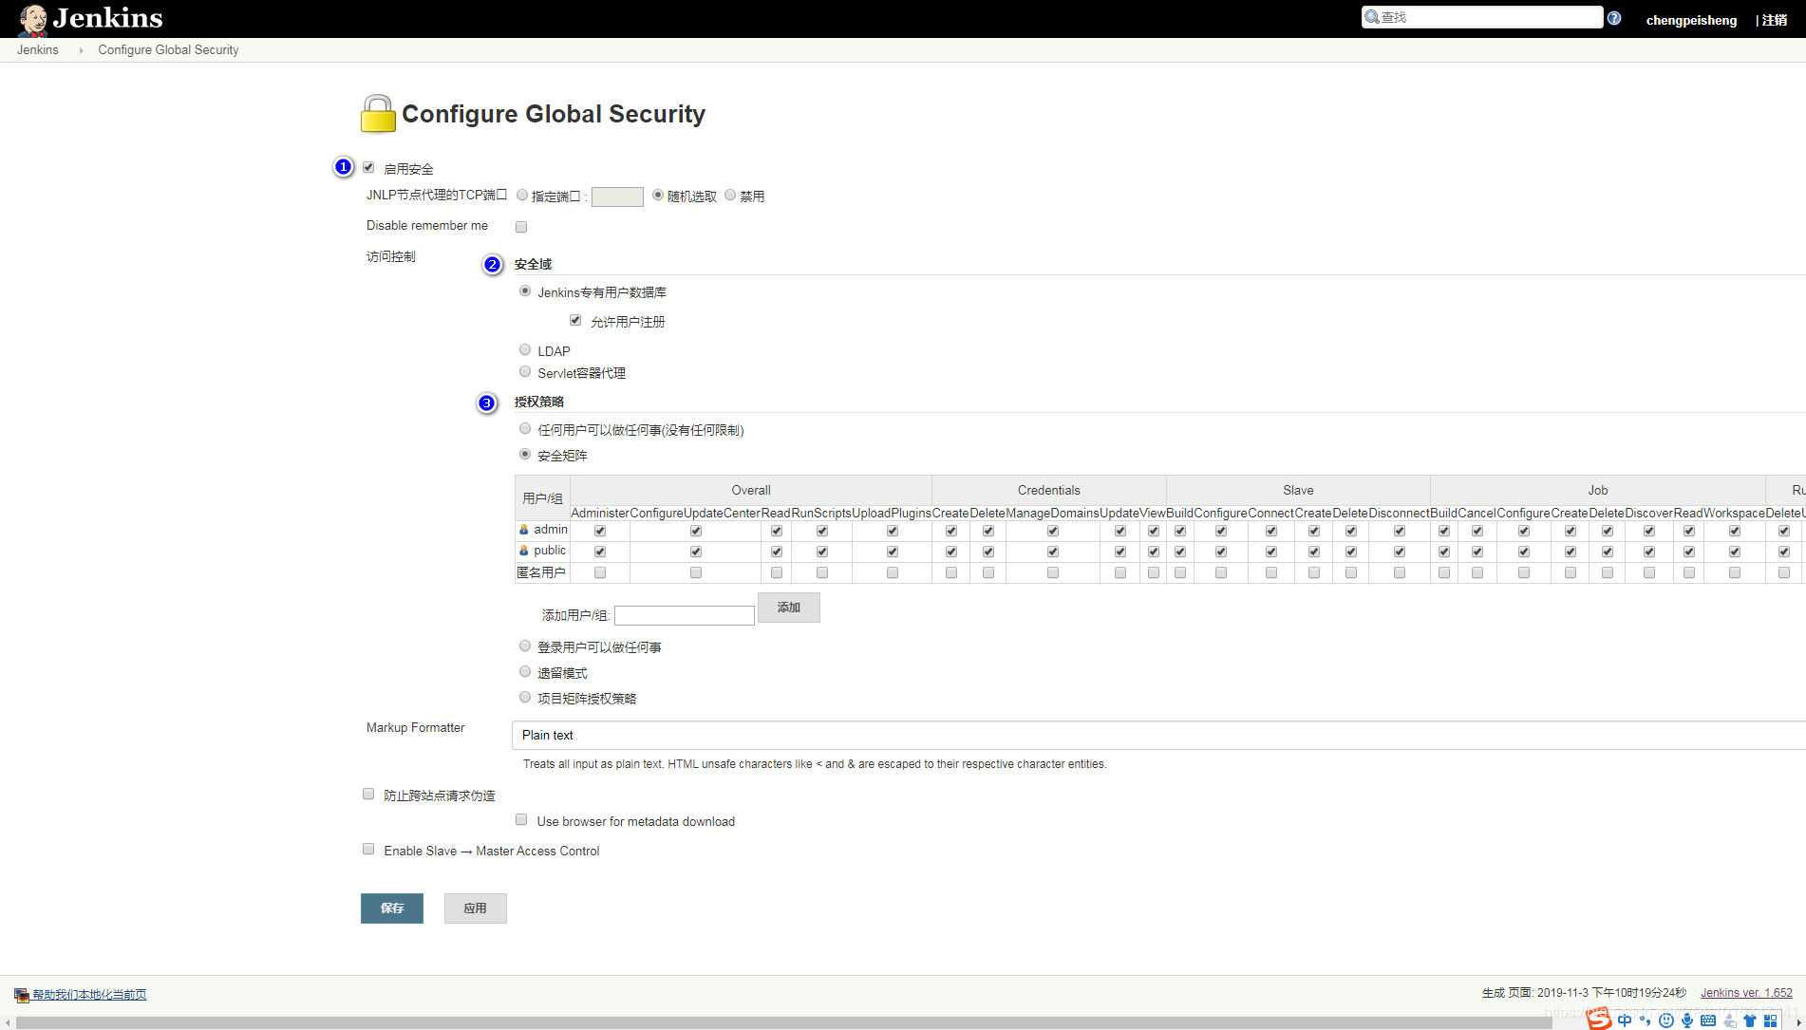Click the Credentials column group header
The image size is (1806, 1030).
click(x=1048, y=491)
